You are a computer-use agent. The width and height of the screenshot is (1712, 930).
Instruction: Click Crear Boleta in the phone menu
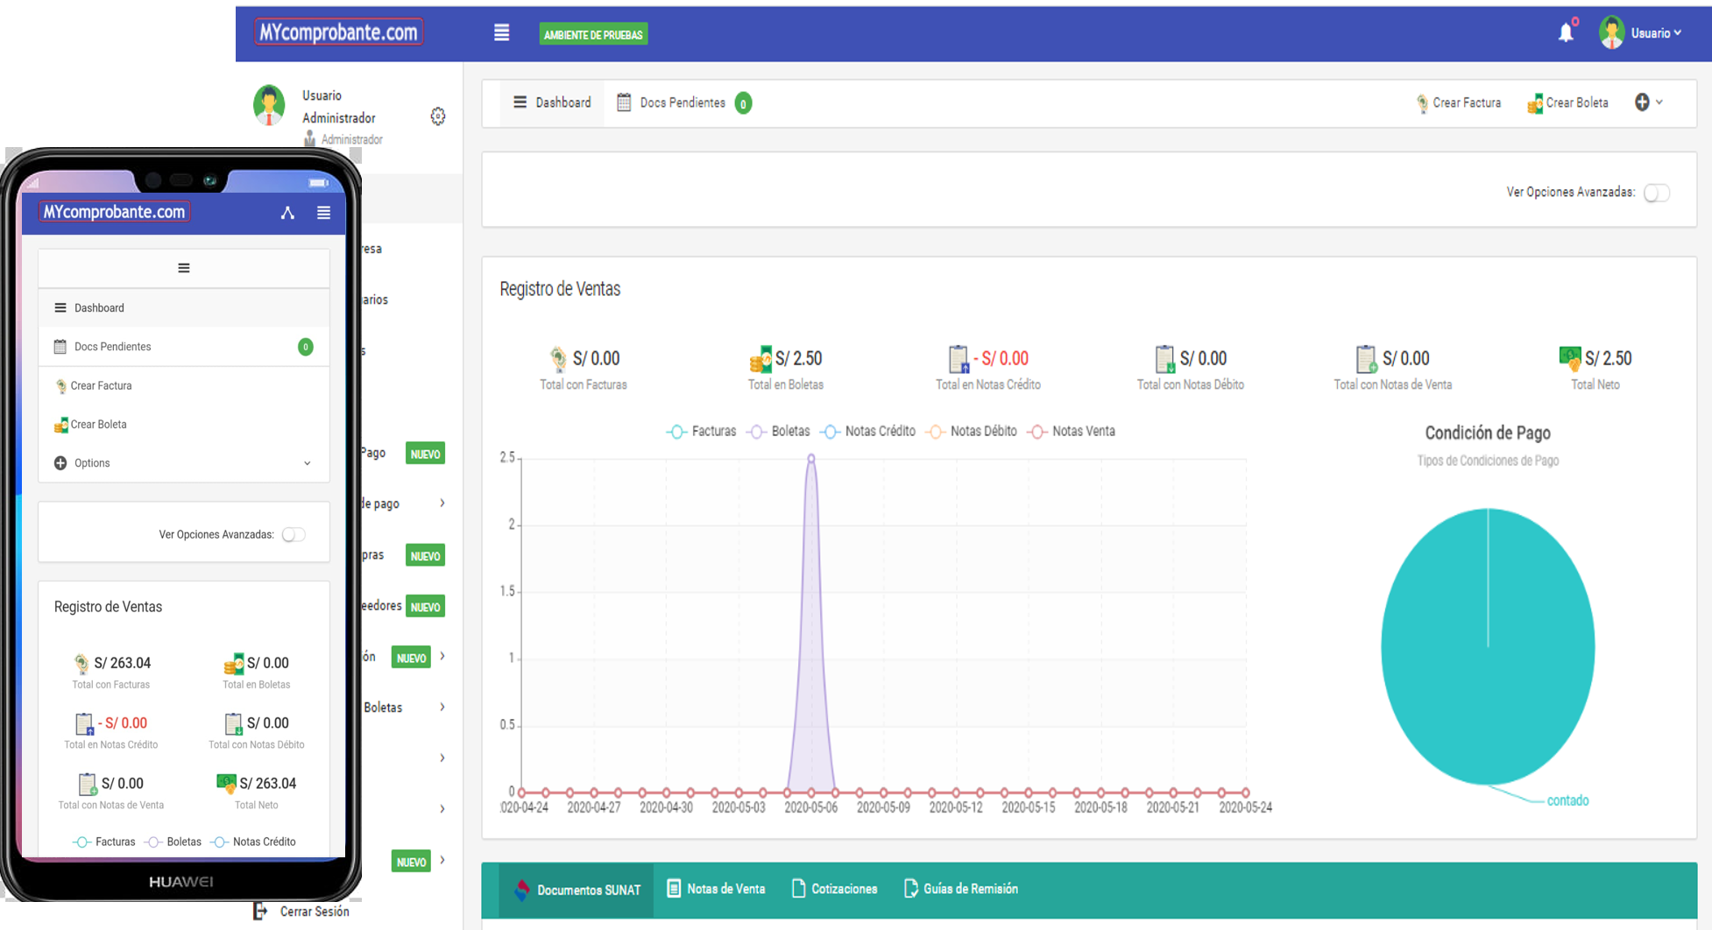[184, 424]
